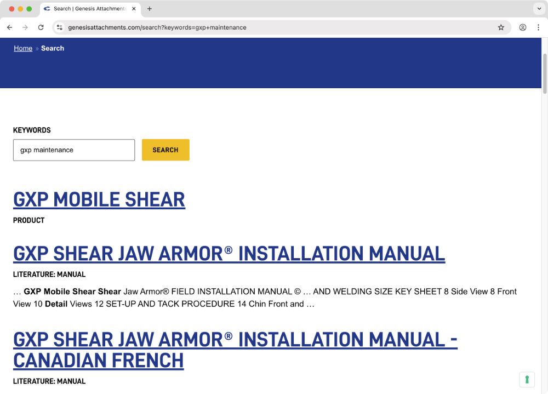Open the GXP MOBILE SHEAR product link
The image size is (548, 394).
(x=99, y=199)
